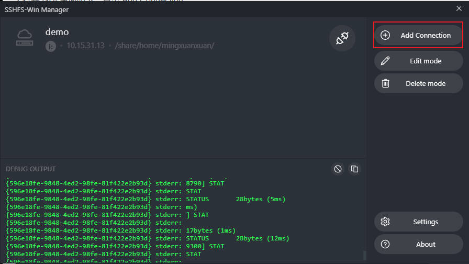469x264 pixels.
Task: Click the trash can icon for Delete mode
Action: pyautogui.click(x=385, y=83)
